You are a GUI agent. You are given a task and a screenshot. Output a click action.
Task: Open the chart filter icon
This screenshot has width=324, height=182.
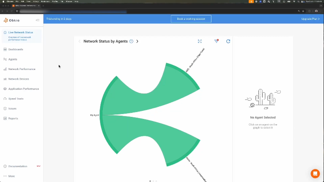pyautogui.click(x=216, y=41)
